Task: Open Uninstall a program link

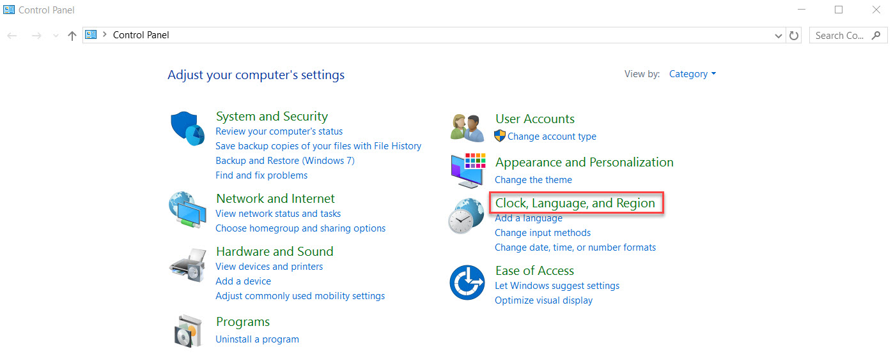Action: (x=257, y=339)
